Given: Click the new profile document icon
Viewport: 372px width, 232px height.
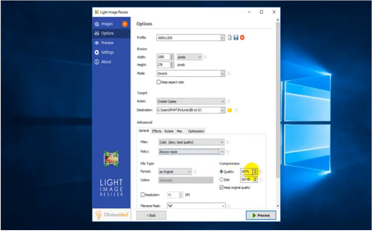Looking at the screenshot, I should (230, 38).
